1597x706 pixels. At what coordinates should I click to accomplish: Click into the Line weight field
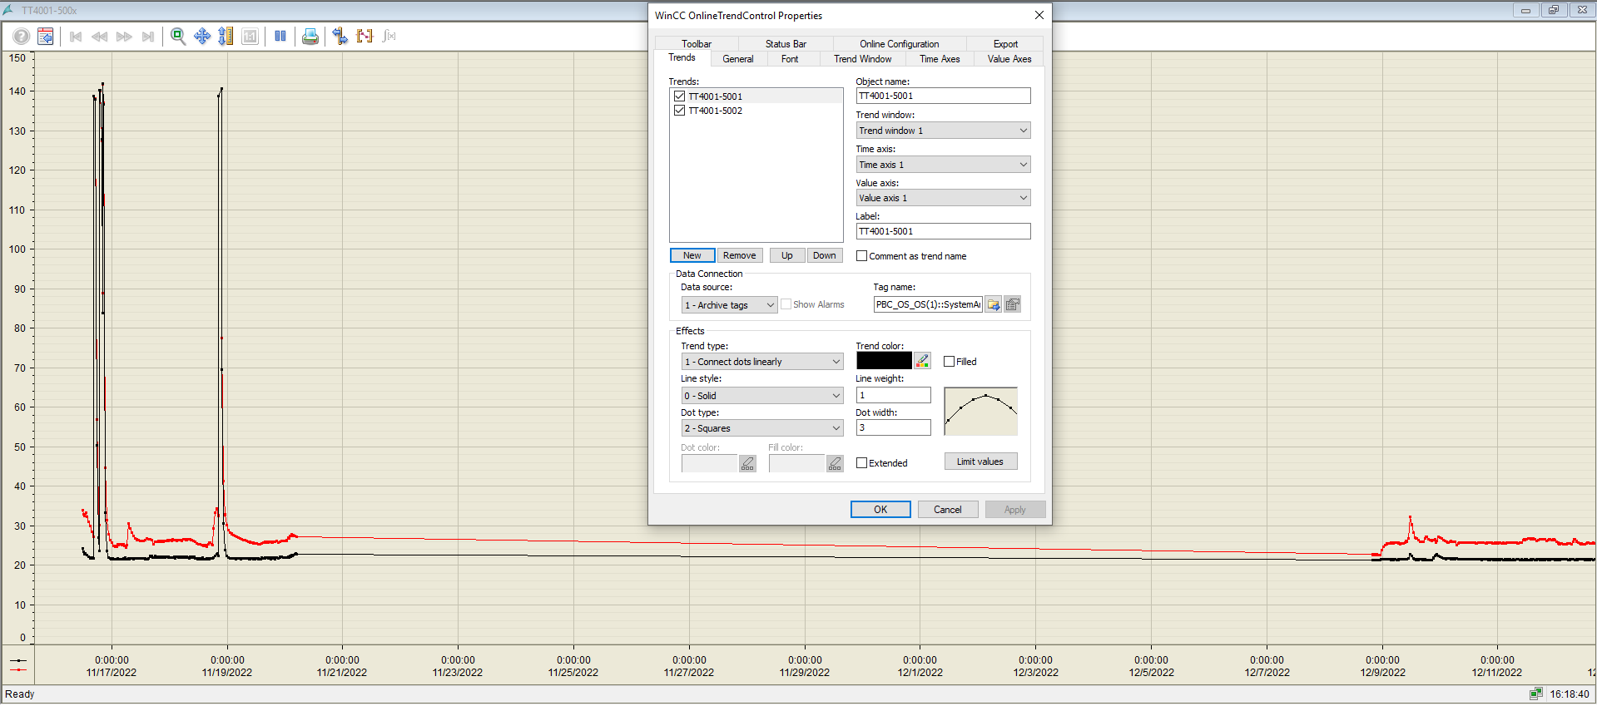[893, 395]
